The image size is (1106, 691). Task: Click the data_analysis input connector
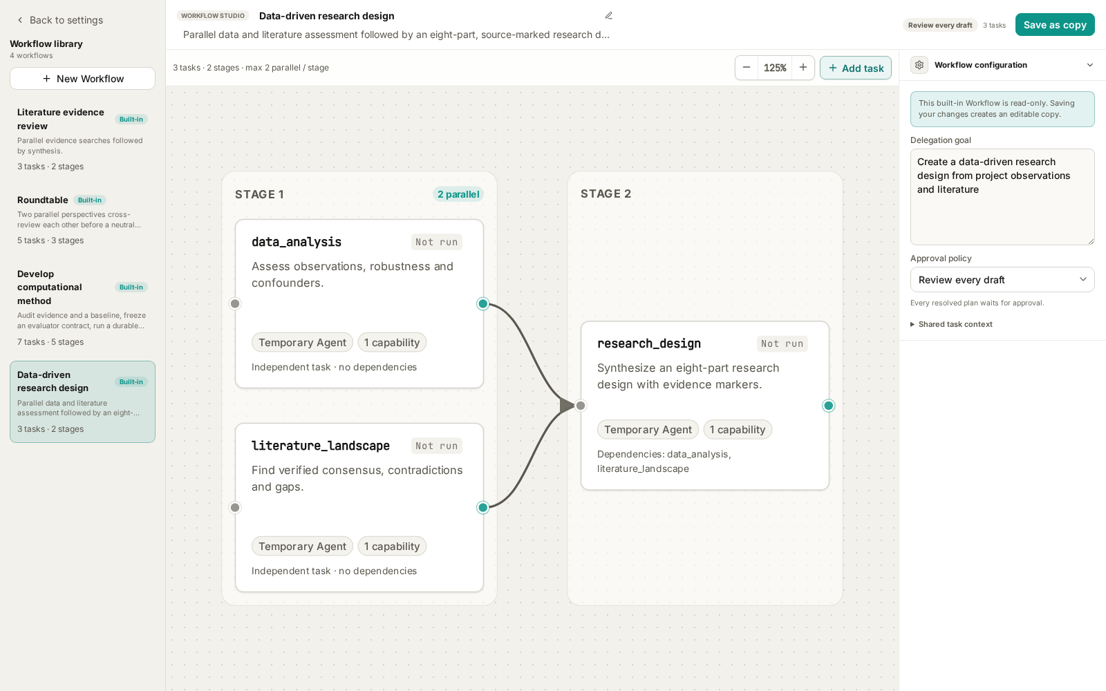[235, 304]
